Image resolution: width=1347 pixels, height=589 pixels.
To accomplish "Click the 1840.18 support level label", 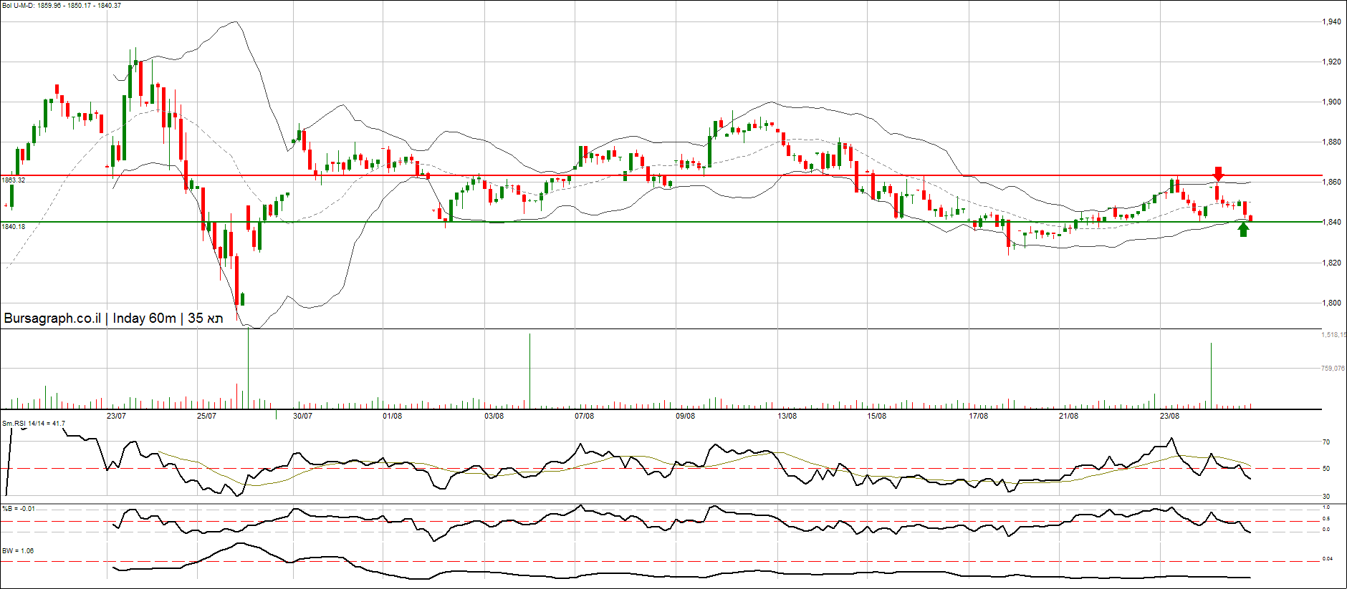I will (x=14, y=227).
